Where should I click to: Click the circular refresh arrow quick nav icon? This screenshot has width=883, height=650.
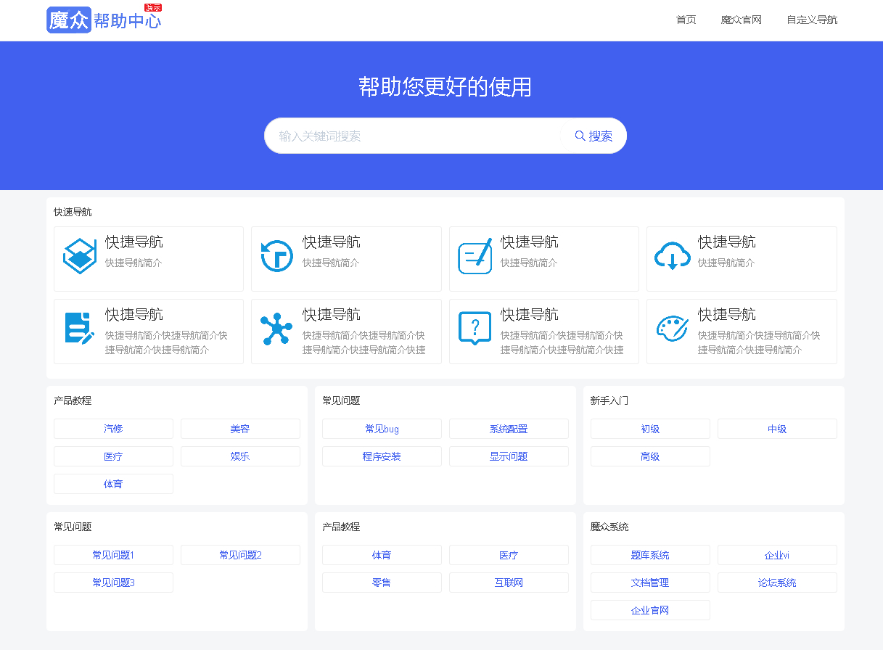[x=276, y=256]
